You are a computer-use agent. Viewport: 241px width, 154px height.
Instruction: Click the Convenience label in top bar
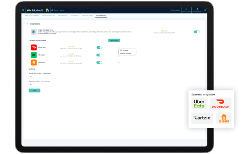[x=175, y=10]
